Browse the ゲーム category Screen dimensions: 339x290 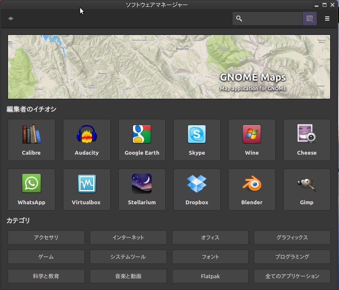point(46,257)
